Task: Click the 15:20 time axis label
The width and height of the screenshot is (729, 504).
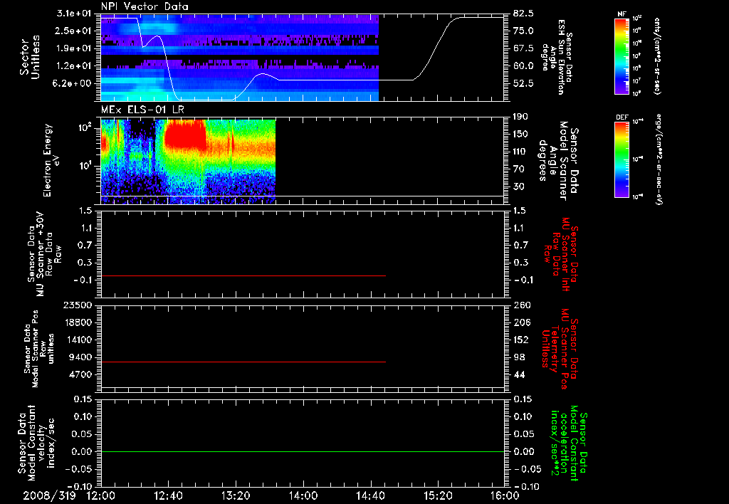Action: (x=438, y=495)
